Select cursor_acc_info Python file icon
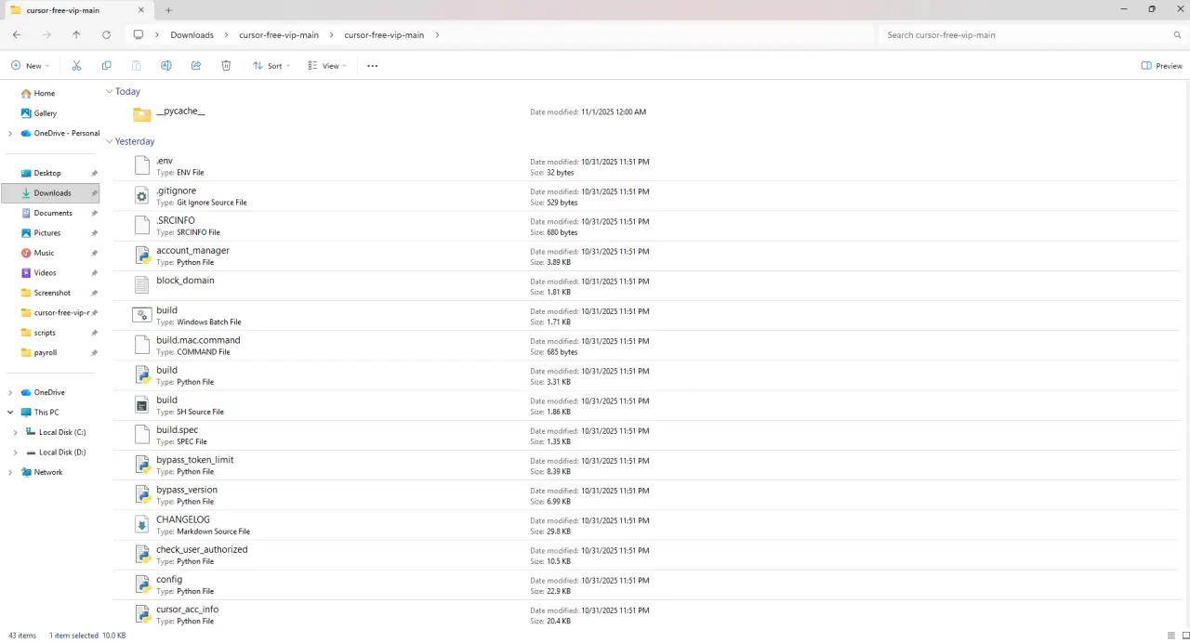This screenshot has width=1190, height=643. (141, 613)
